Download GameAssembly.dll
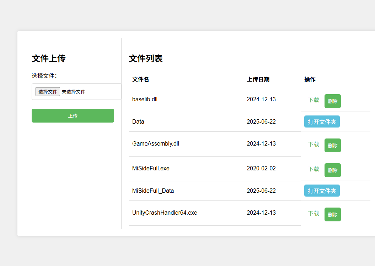The image size is (375, 266). tap(313, 144)
